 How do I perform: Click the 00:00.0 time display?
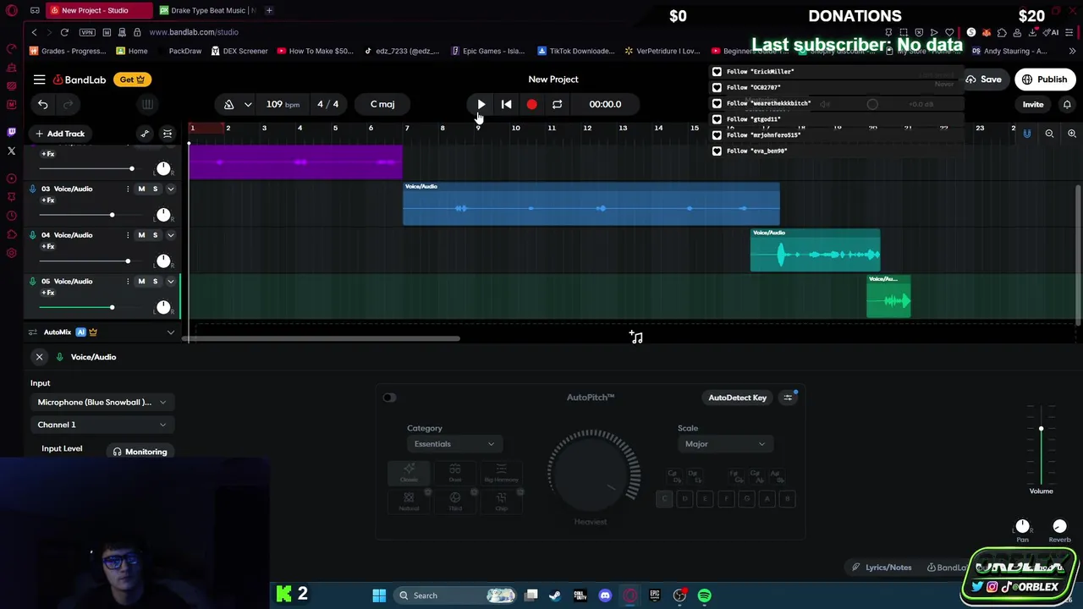point(605,104)
